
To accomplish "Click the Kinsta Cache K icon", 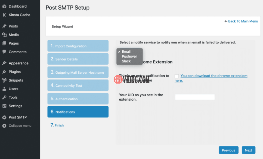I will (4, 15).
